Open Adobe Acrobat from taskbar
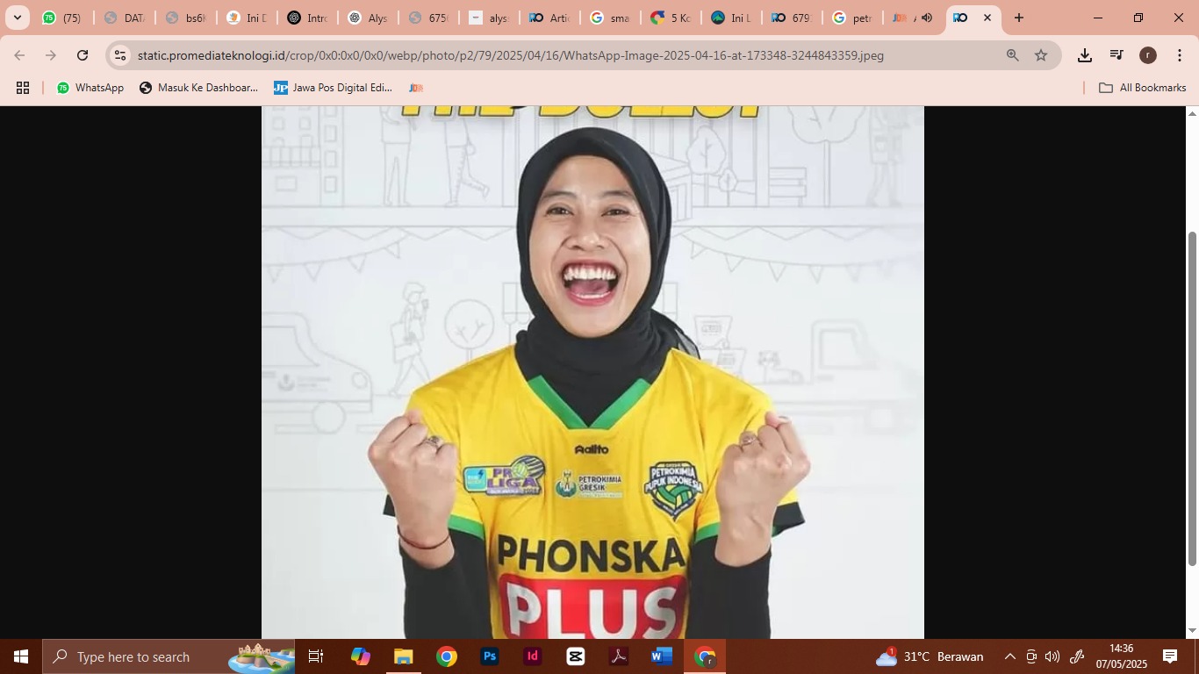The height and width of the screenshot is (674, 1199). (x=619, y=656)
